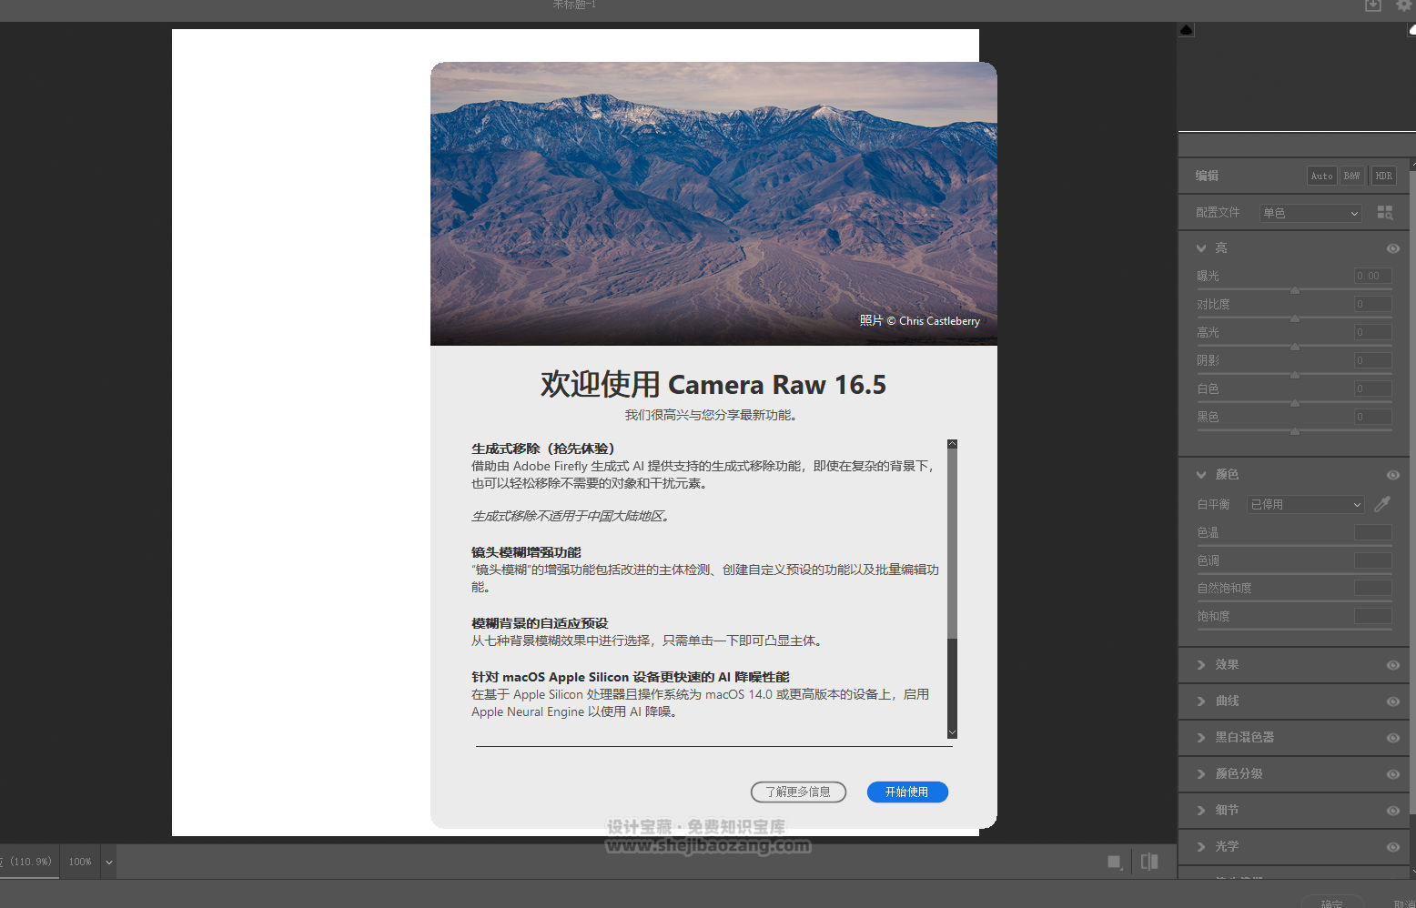
Task: Toggle visibility eye of the 亮 panel
Action: pyautogui.click(x=1393, y=248)
